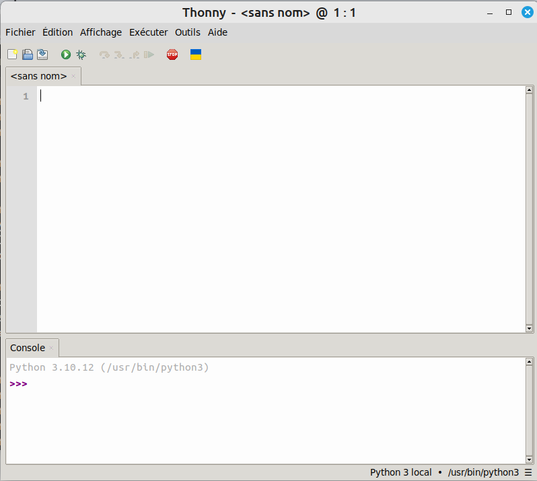Open the Exécuter menu

[148, 32]
